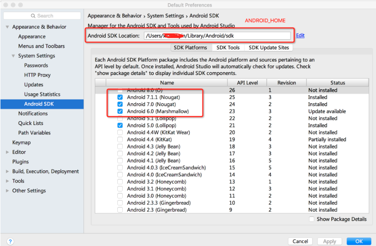
Task: Sort the table by API Level column
Action: [247, 83]
